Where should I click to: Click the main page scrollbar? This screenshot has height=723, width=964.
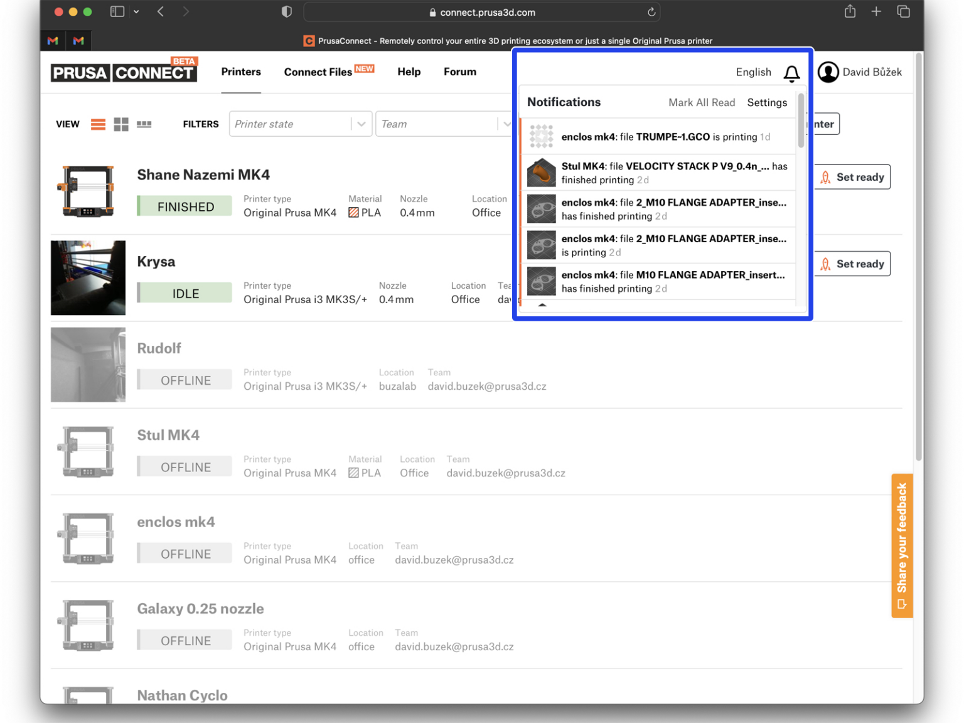coord(919,257)
